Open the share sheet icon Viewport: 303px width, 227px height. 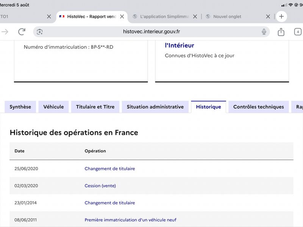(281, 32)
